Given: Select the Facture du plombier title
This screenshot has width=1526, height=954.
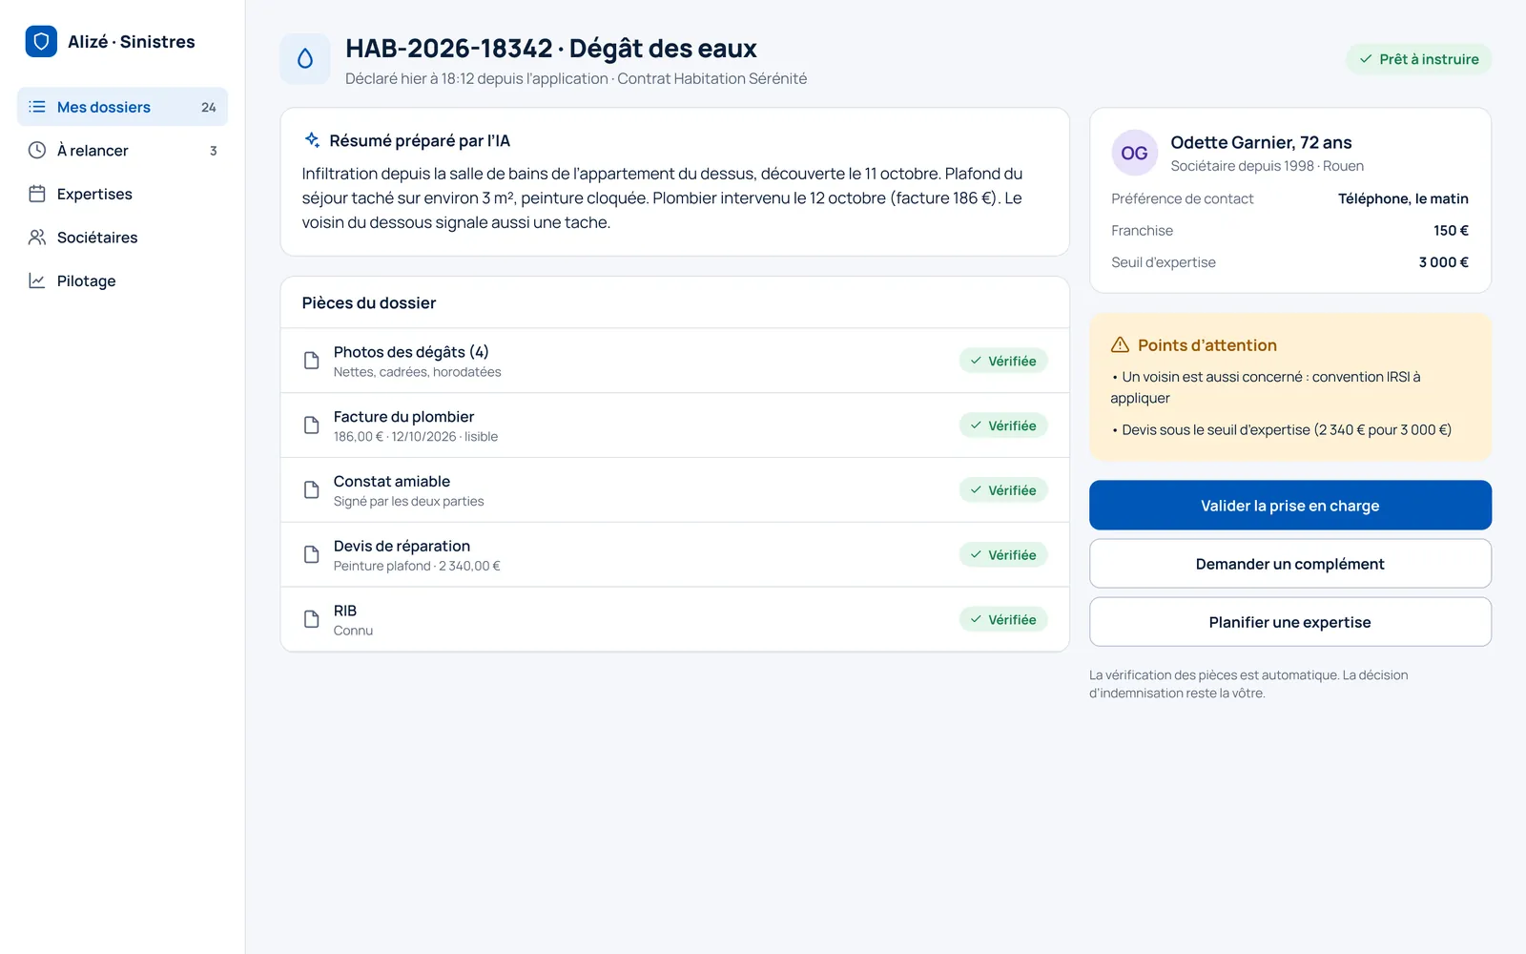Looking at the screenshot, I should pyautogui.click(x=403, y=417).
